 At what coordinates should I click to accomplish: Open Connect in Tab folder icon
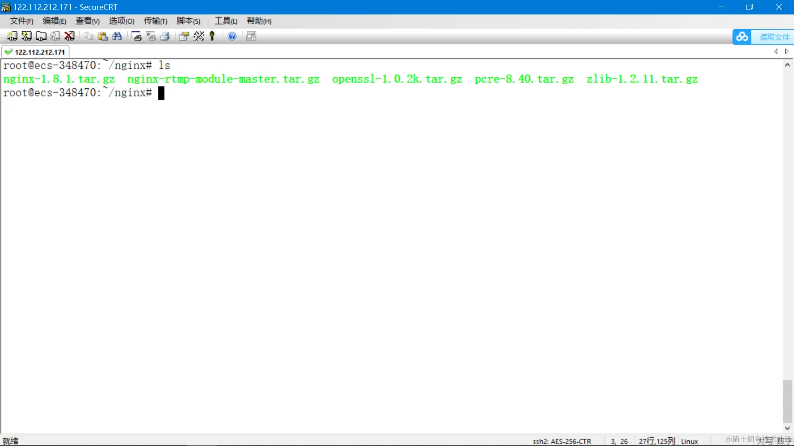tap(41, 36)
